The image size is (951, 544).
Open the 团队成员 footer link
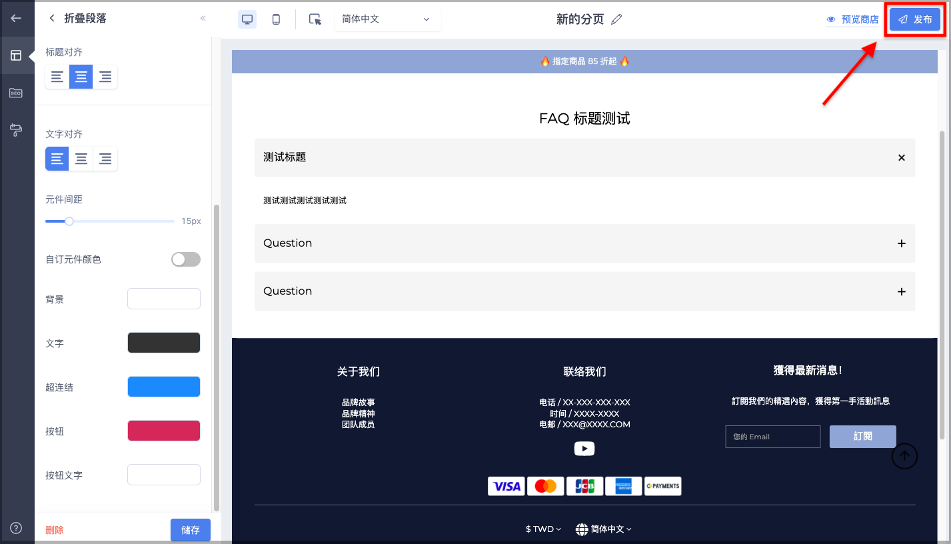(359, 424)
